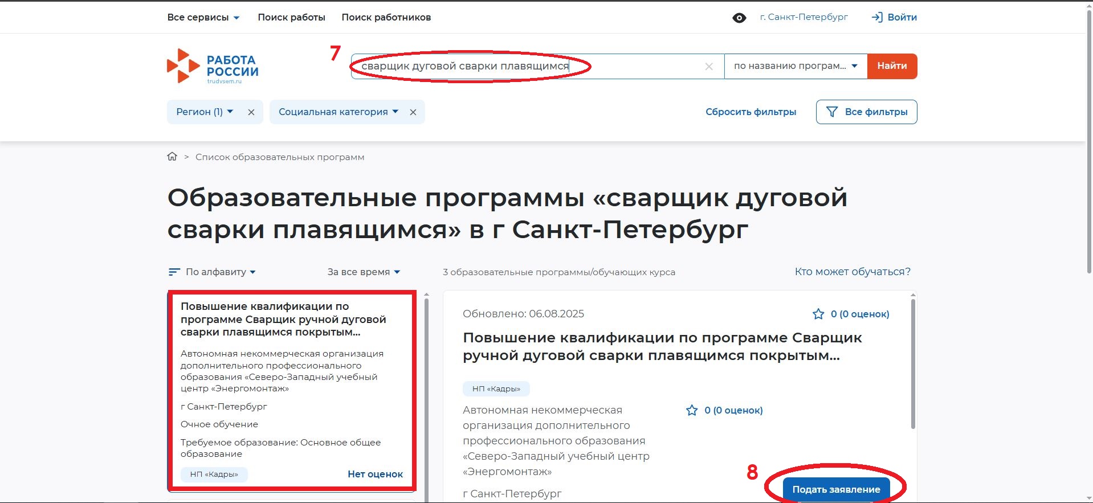Screen dimensions: 1093x503
Task: Open the За все время period dropdown
Action: 364,272
